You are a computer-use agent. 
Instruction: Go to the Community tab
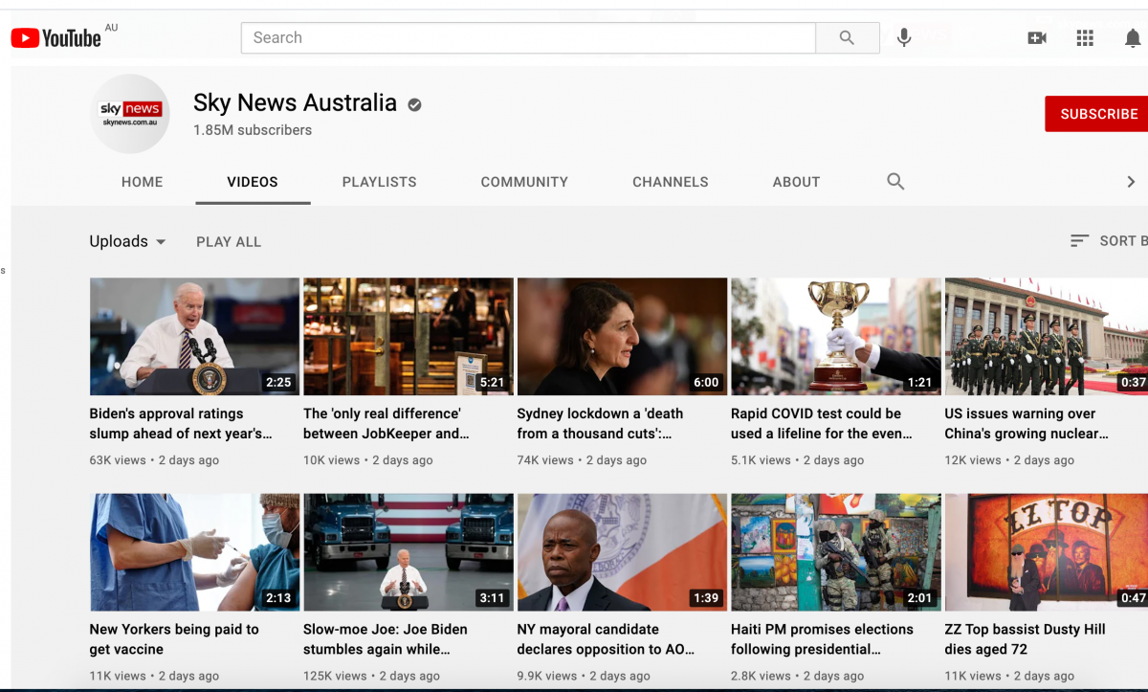(x=524, y=182)
